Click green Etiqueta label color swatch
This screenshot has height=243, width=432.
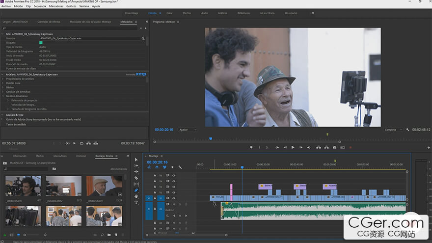(x=41, y=43)
